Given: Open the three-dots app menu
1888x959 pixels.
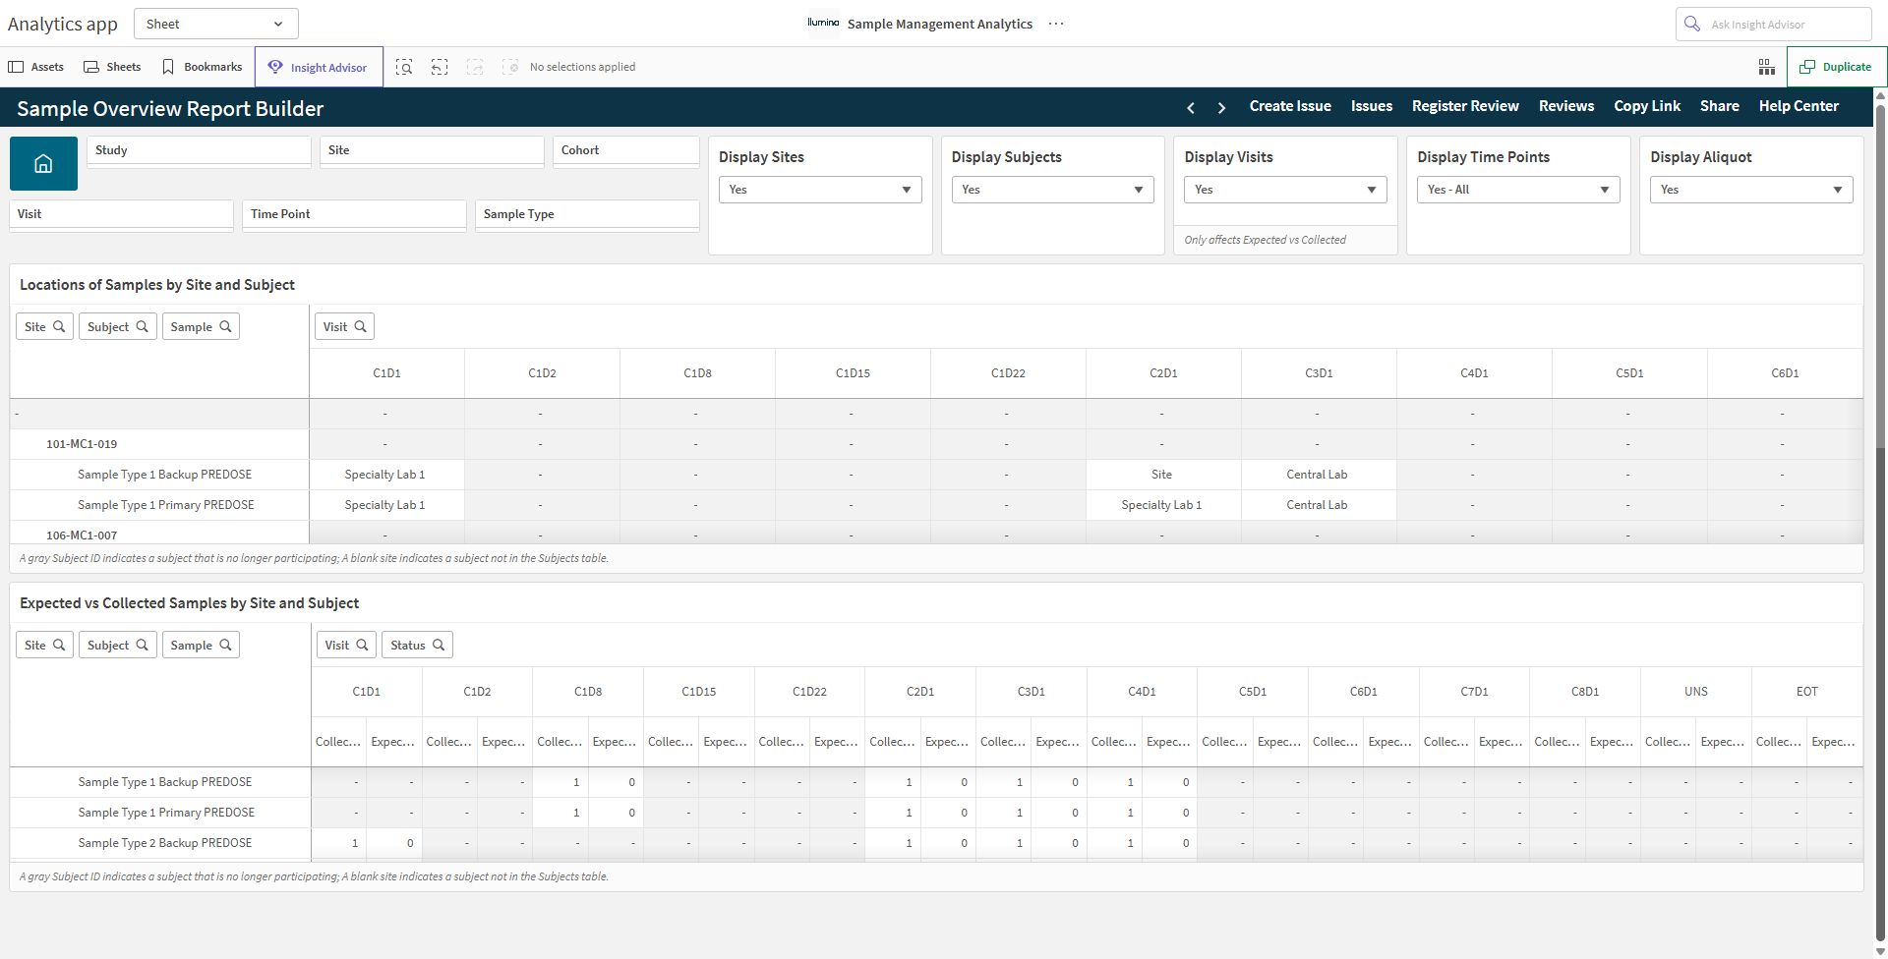Looking at the screenshot, I should coord(1056,24).
